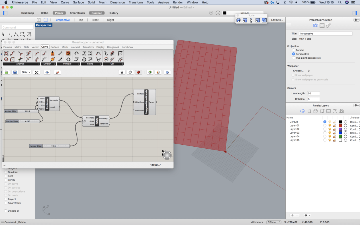Open the display monitor panel icon
This screenshot has width=360, height=225.
point(328,111)
